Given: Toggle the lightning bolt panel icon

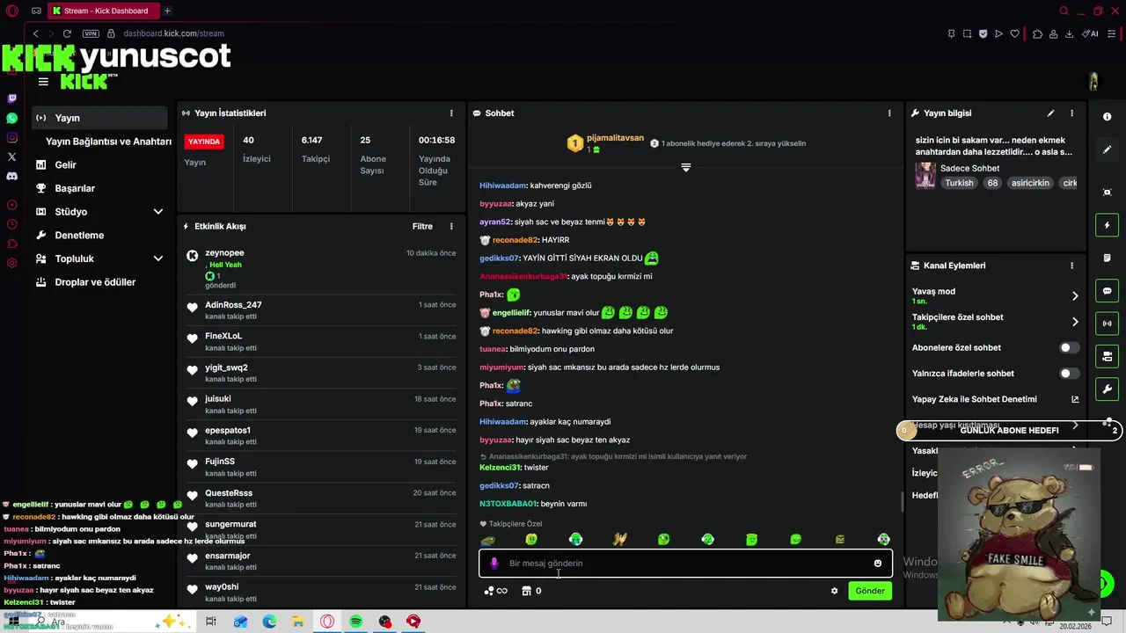Looking at the screenshot, I should pyautogui.click(x=1107, y=226).
